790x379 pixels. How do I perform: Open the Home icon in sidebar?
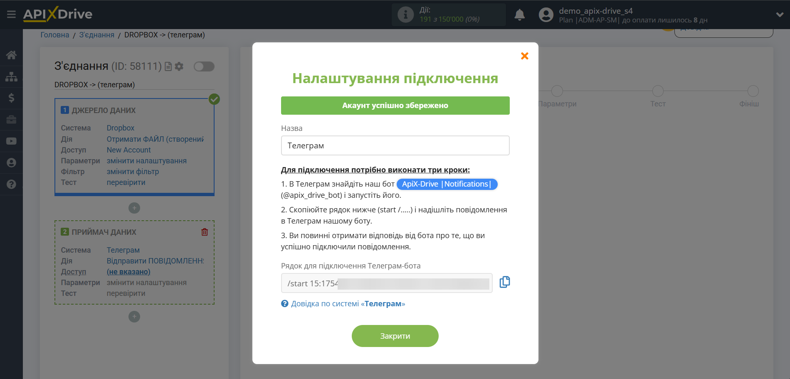[11, 55]
